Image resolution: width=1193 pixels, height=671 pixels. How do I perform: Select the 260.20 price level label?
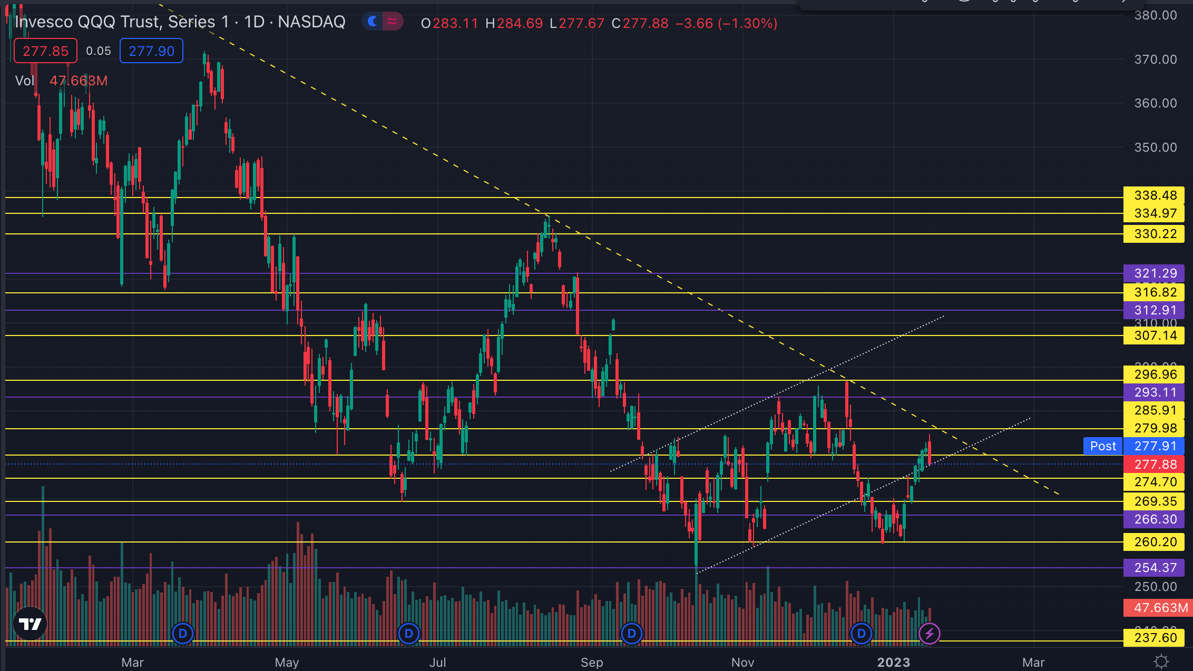click(x=1153, y=542)
